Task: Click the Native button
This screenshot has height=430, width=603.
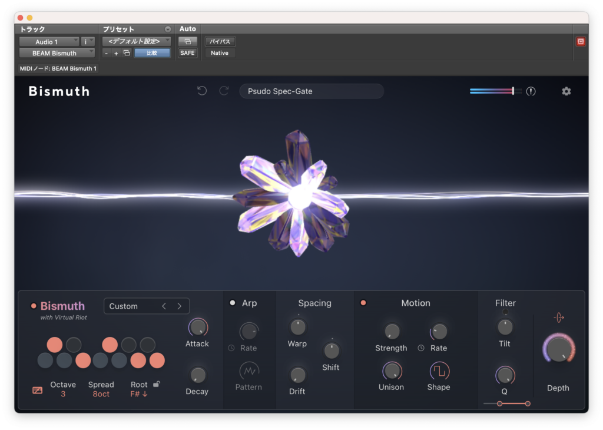Action: tap(220, 53)
